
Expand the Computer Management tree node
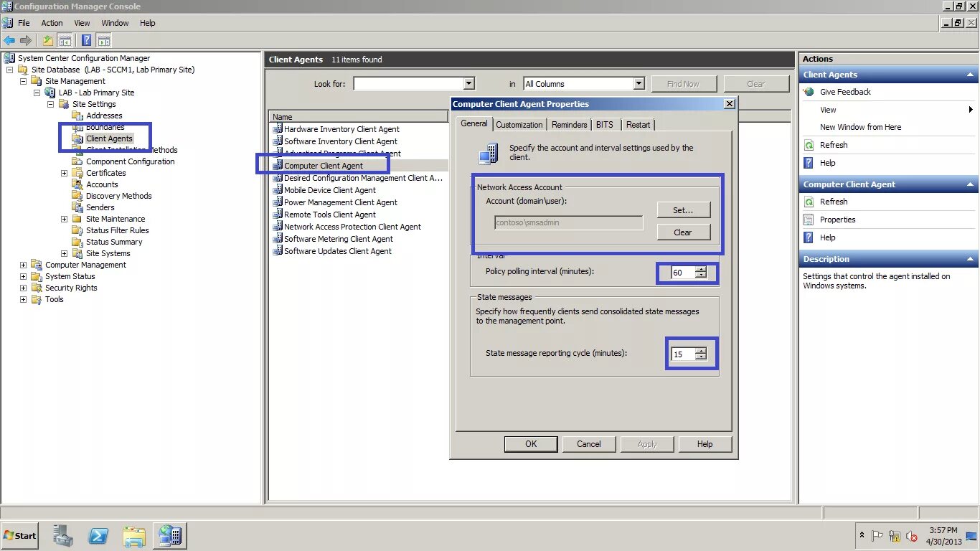click(23, 265)
